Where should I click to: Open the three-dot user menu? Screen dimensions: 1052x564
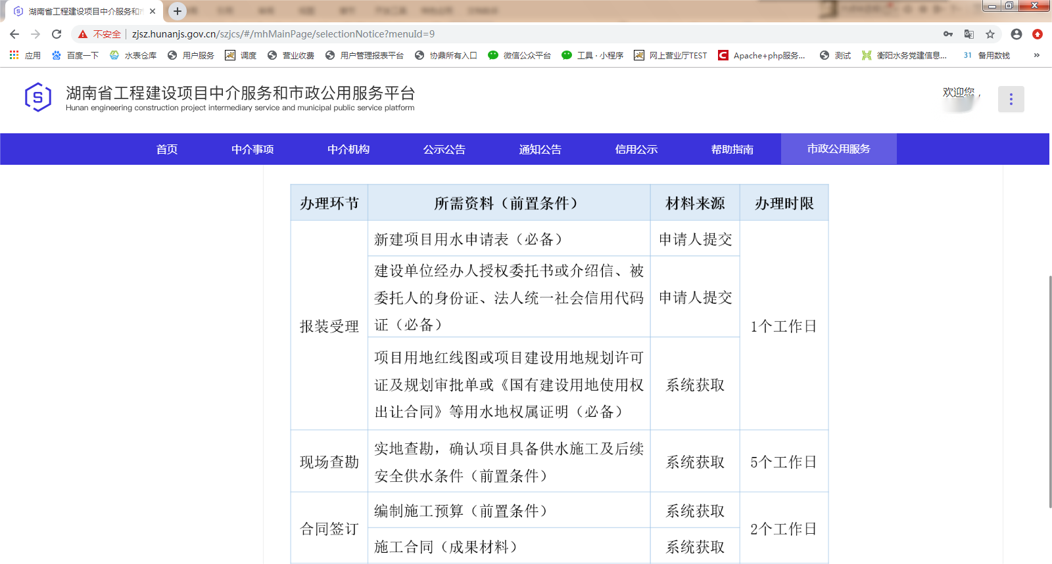[x=1011, y=99]
